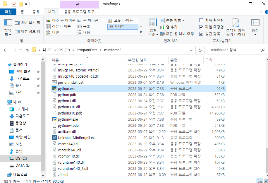268x183 pixels.
Task: Select Content (내용) layout
Action: [x=84, y=32]
